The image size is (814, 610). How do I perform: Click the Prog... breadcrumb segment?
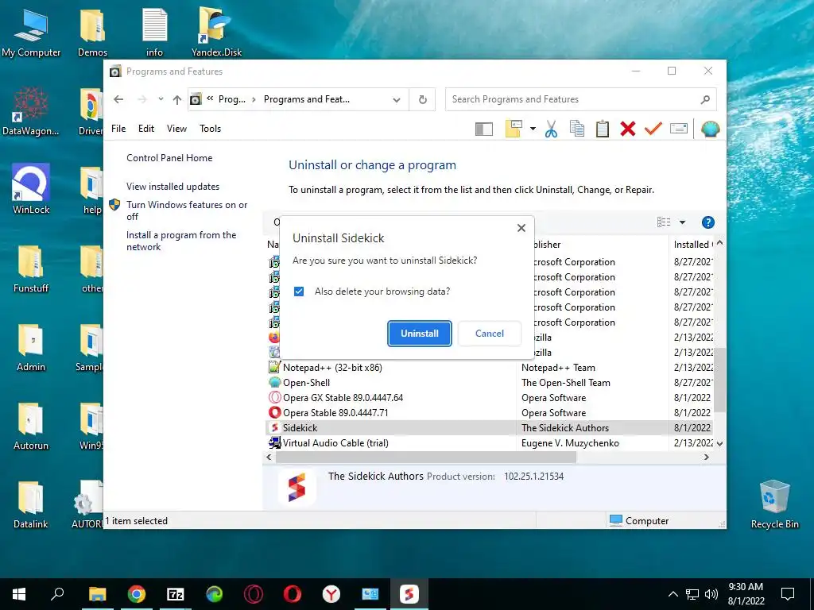[232, 99]
